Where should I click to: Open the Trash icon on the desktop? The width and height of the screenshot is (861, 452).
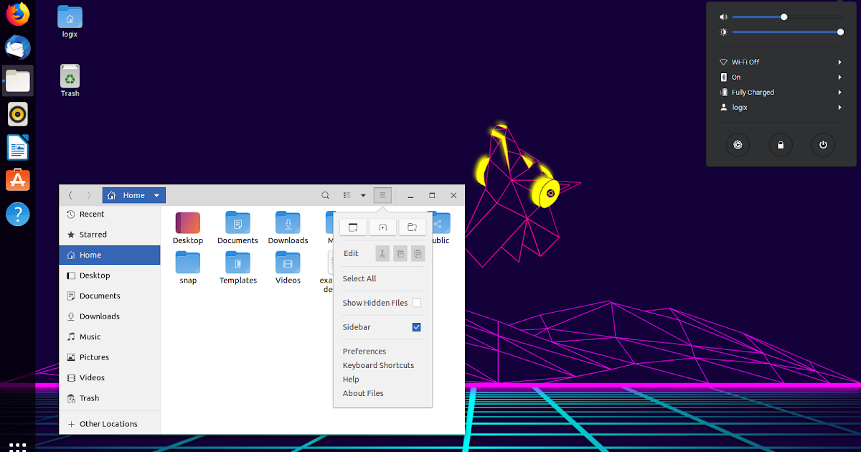(x=70, y=75)
